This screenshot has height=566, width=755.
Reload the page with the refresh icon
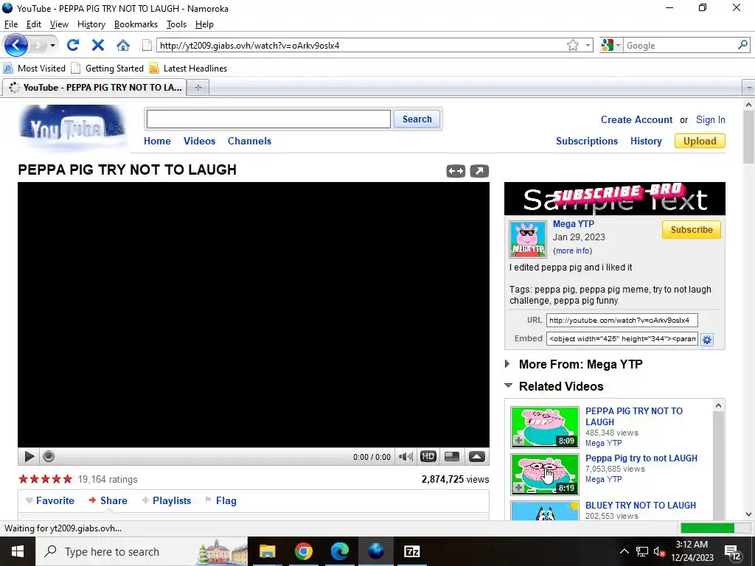coord(73,45)
